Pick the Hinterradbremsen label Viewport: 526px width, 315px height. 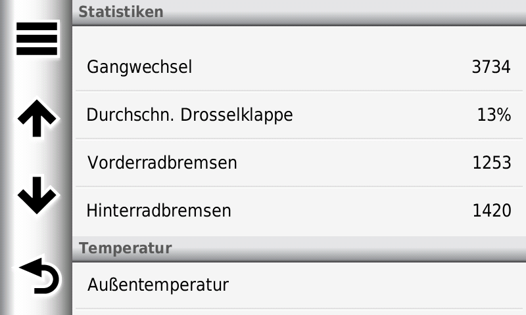[x=159, y=211]
